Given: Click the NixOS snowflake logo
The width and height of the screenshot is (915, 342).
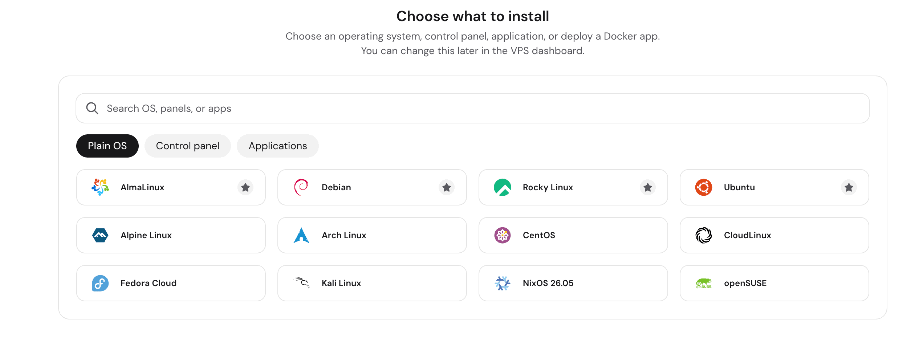Looking at the screenshot, I should pyautogui.click(x=503, y=283).
